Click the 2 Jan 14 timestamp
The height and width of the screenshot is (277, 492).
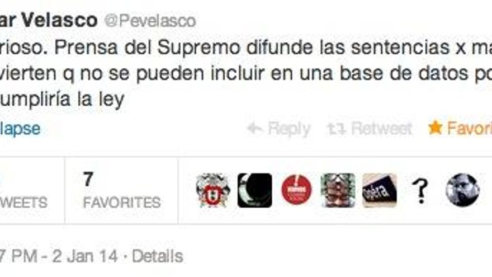pyautogui.click(x=85, y=256)
